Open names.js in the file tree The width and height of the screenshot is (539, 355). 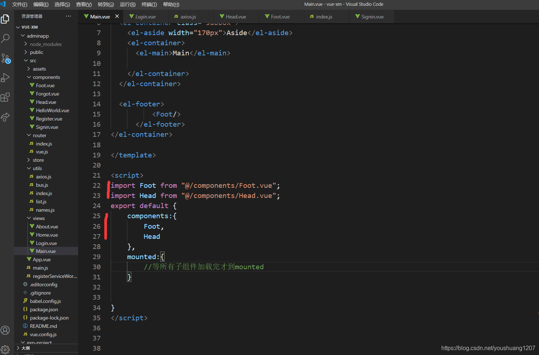[46, 210]
